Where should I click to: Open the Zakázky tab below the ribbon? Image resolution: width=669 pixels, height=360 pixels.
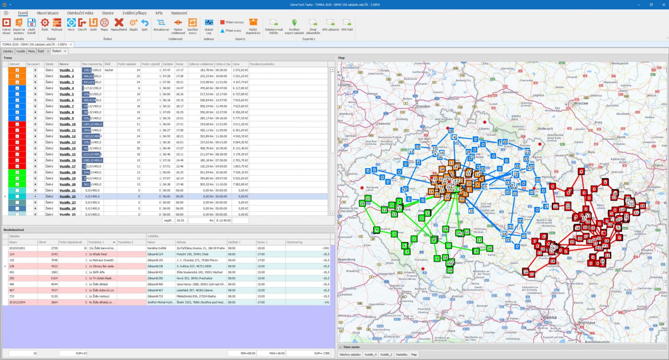(x=8, y=51)
